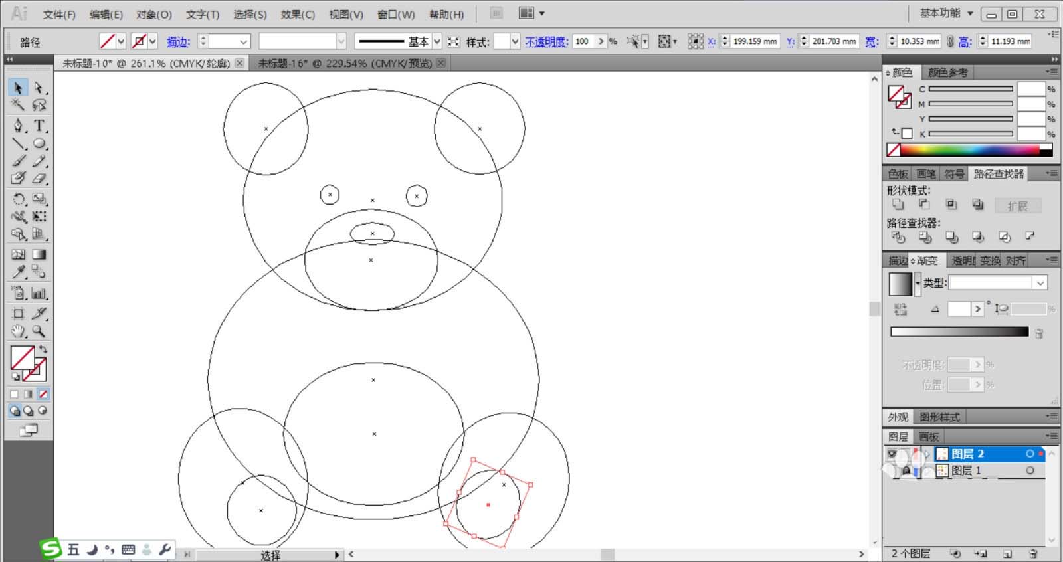Select the Line Segment tool

click(18, 143)
